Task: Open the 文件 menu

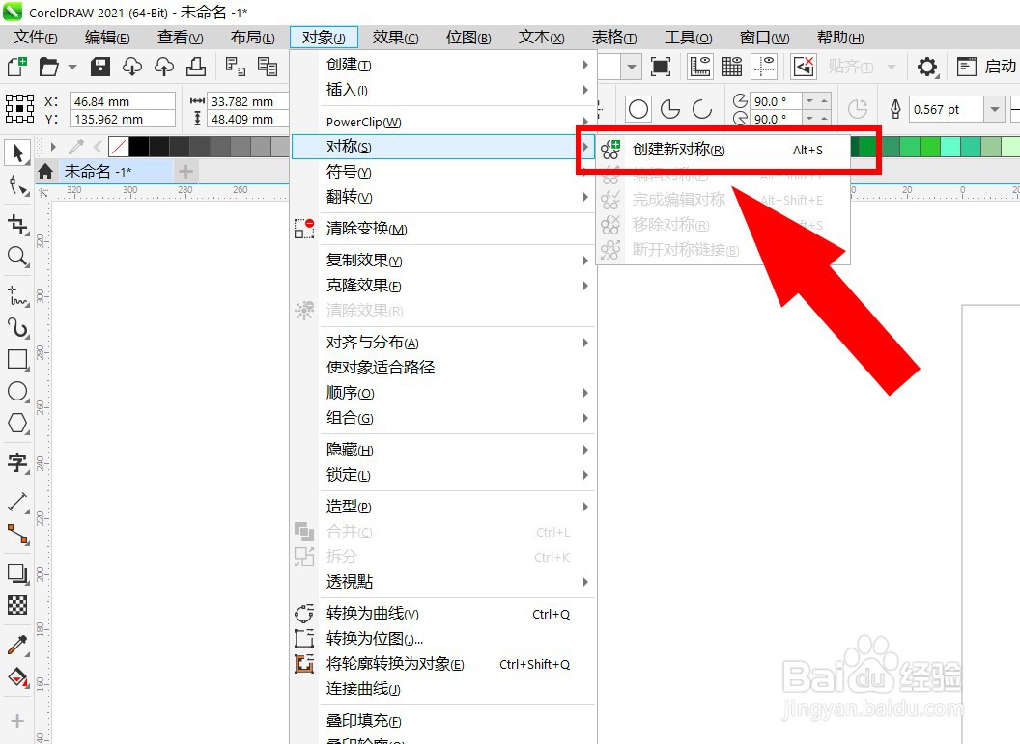Action: pyautogui.click(x=36, y=38)
